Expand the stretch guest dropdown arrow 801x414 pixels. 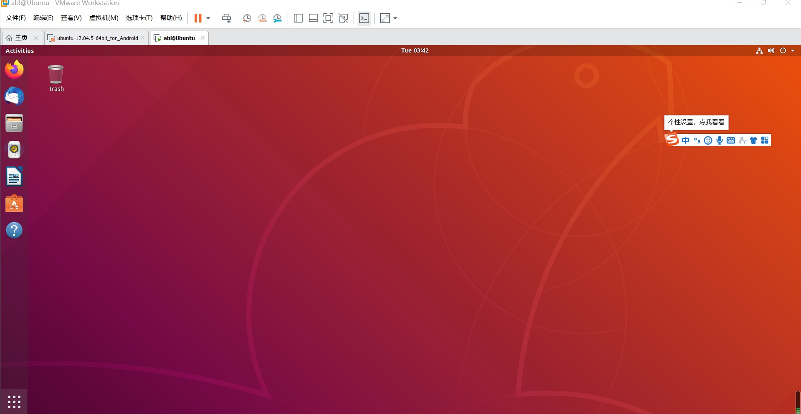click(395, 18)
